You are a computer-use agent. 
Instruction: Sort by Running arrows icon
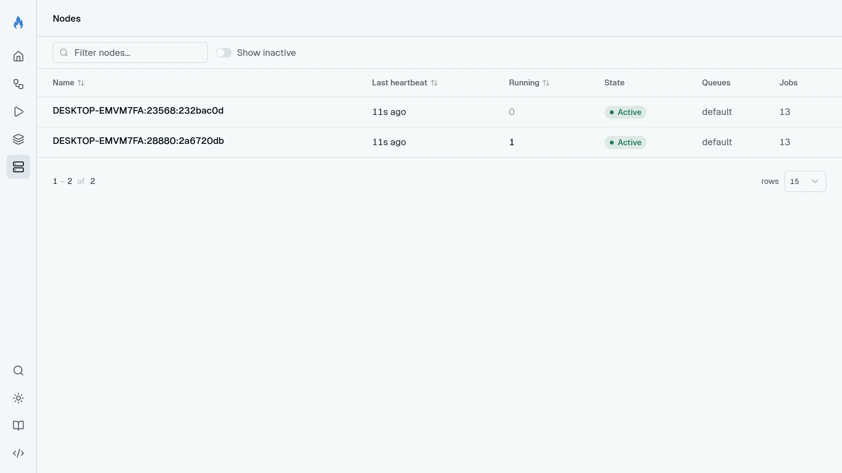546,83
